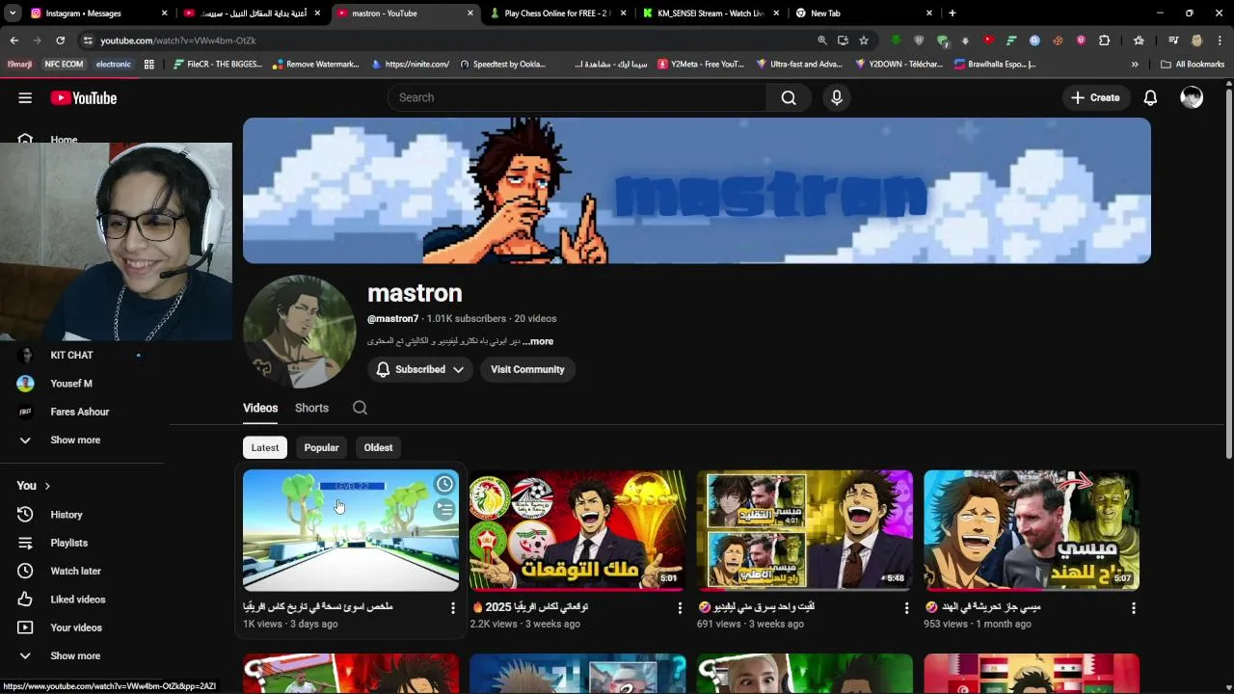Open Chrome three-dot menu

[1220, 40]
